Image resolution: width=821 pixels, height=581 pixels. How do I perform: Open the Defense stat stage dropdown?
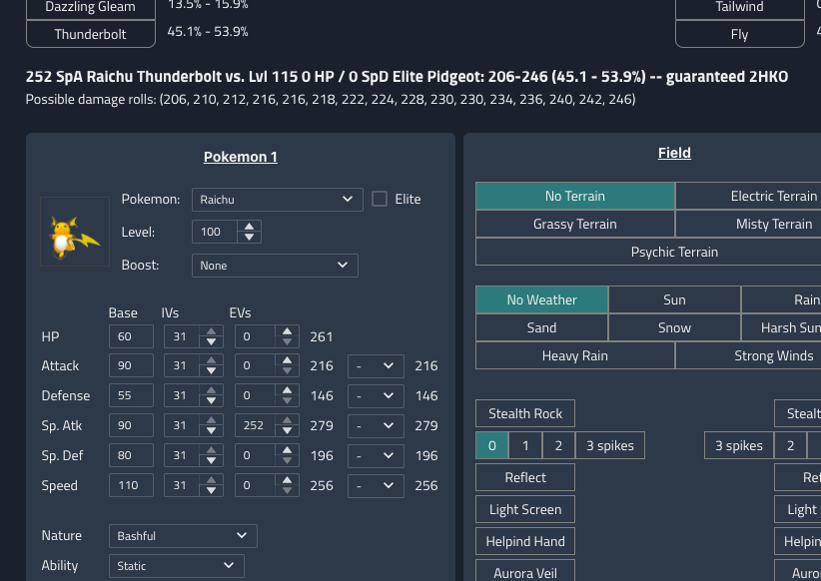point(376,395)
